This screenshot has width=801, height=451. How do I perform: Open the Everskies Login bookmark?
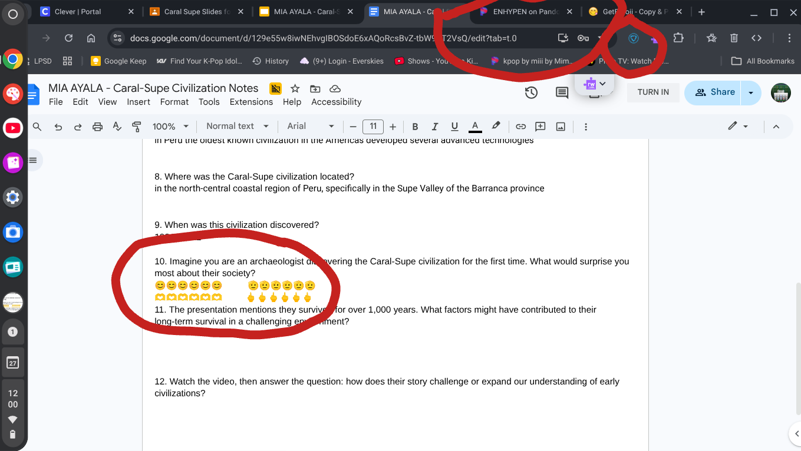click(342, 61)
